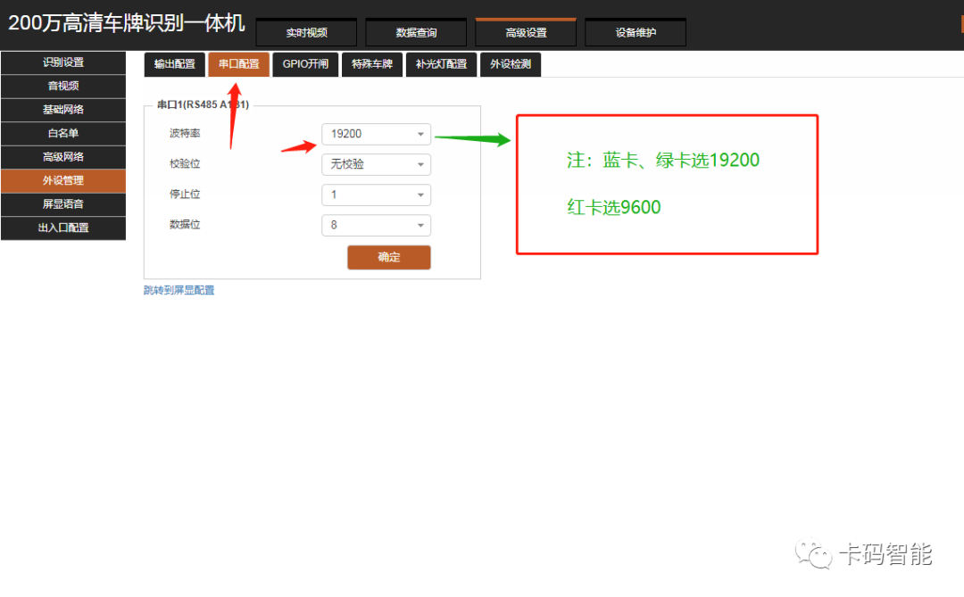Screen dimensions: 964x597
Task: Open 白名单 sidebar item
Action: pos(63,134)
